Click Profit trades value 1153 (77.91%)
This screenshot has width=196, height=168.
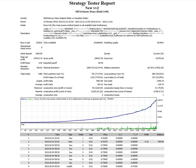pyautogui.click(x=97, y=77)
